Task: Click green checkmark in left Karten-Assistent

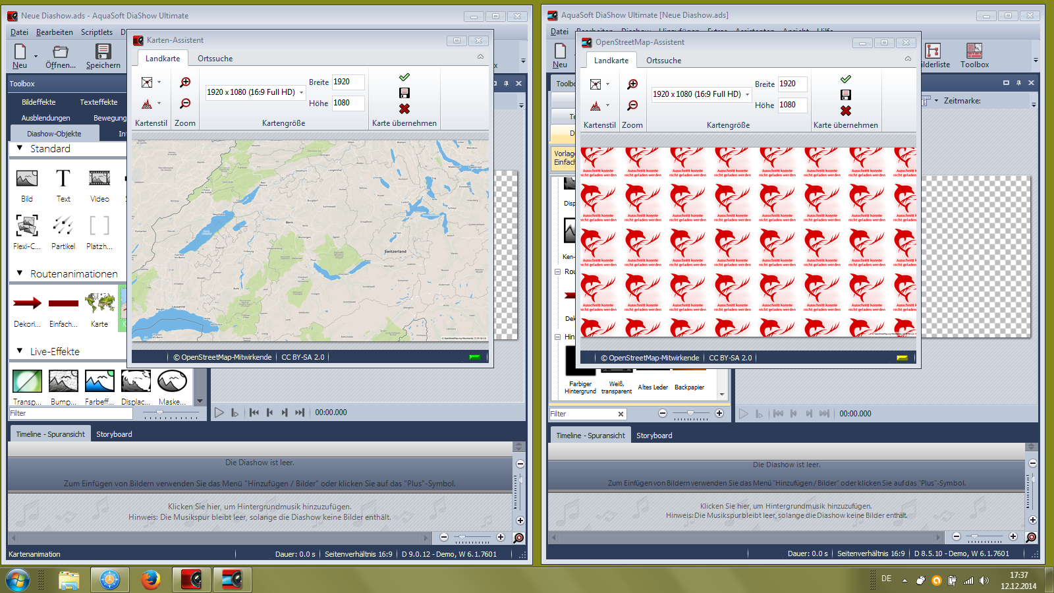Action: point(404,77)
